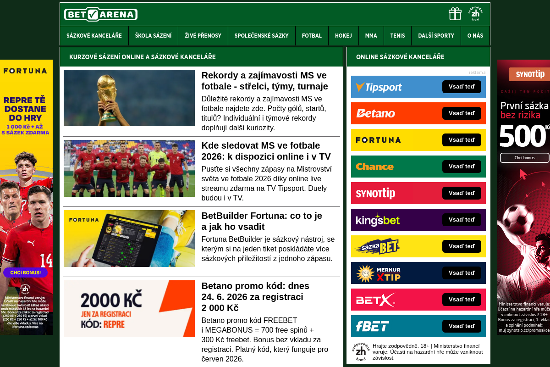Open Společenské sázky menu item
This screenshot has height=367, width=550.
point(262,36)
